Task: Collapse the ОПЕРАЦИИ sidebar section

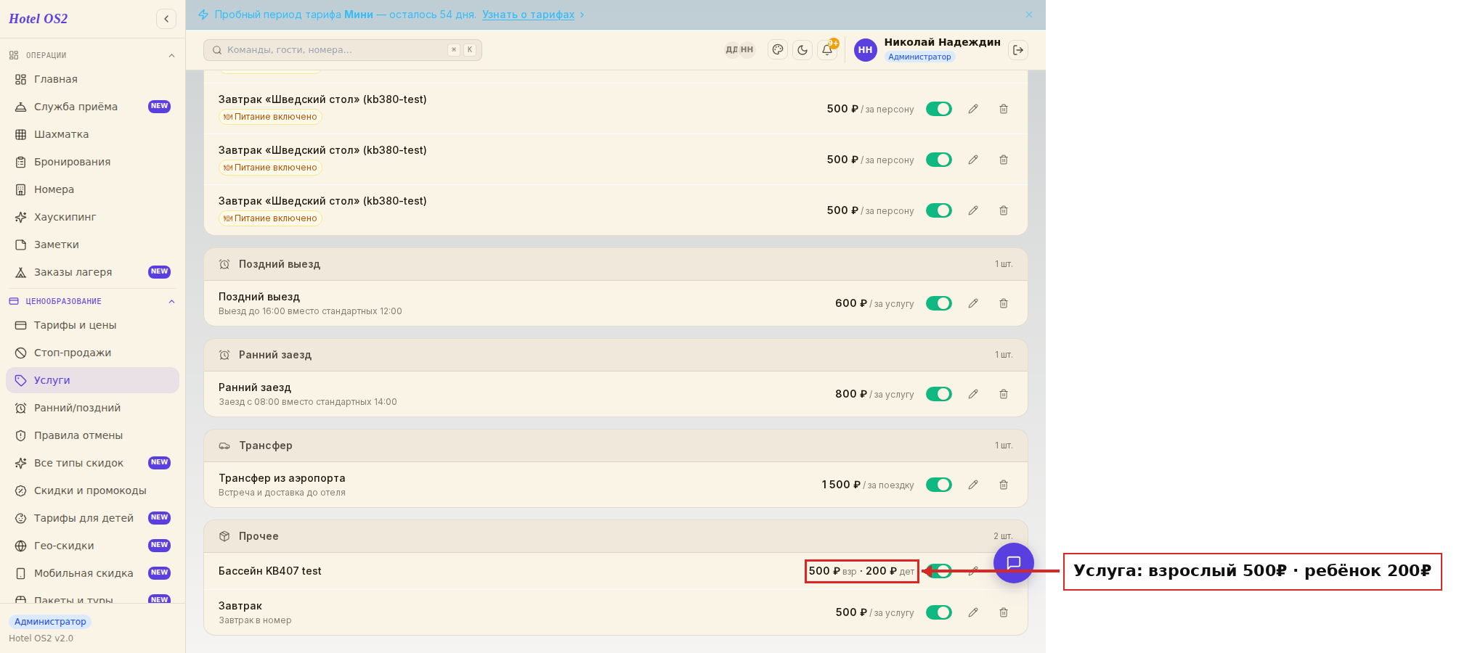Action: [x=171, y=56]
